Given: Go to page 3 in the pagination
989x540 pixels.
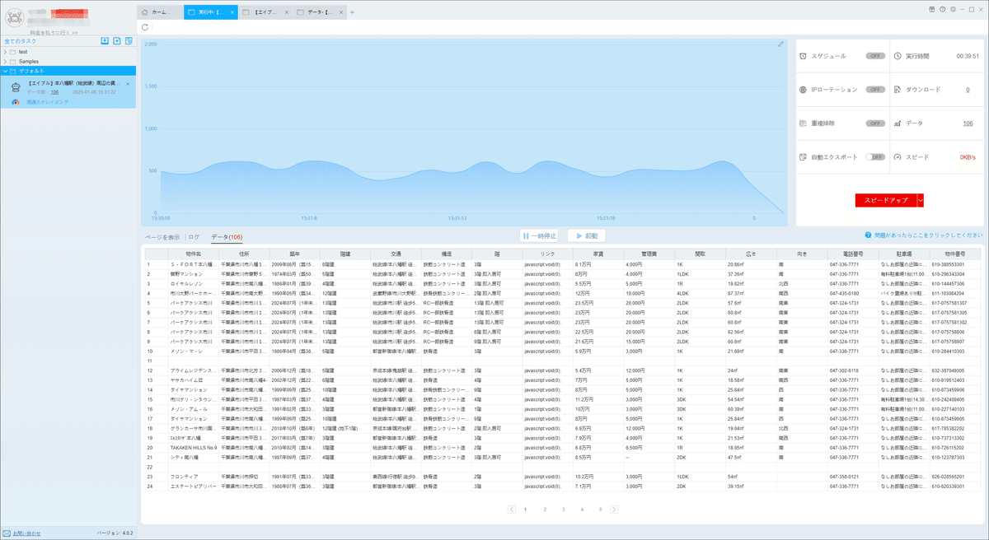Looking at the screenshot, I should 563,510.
